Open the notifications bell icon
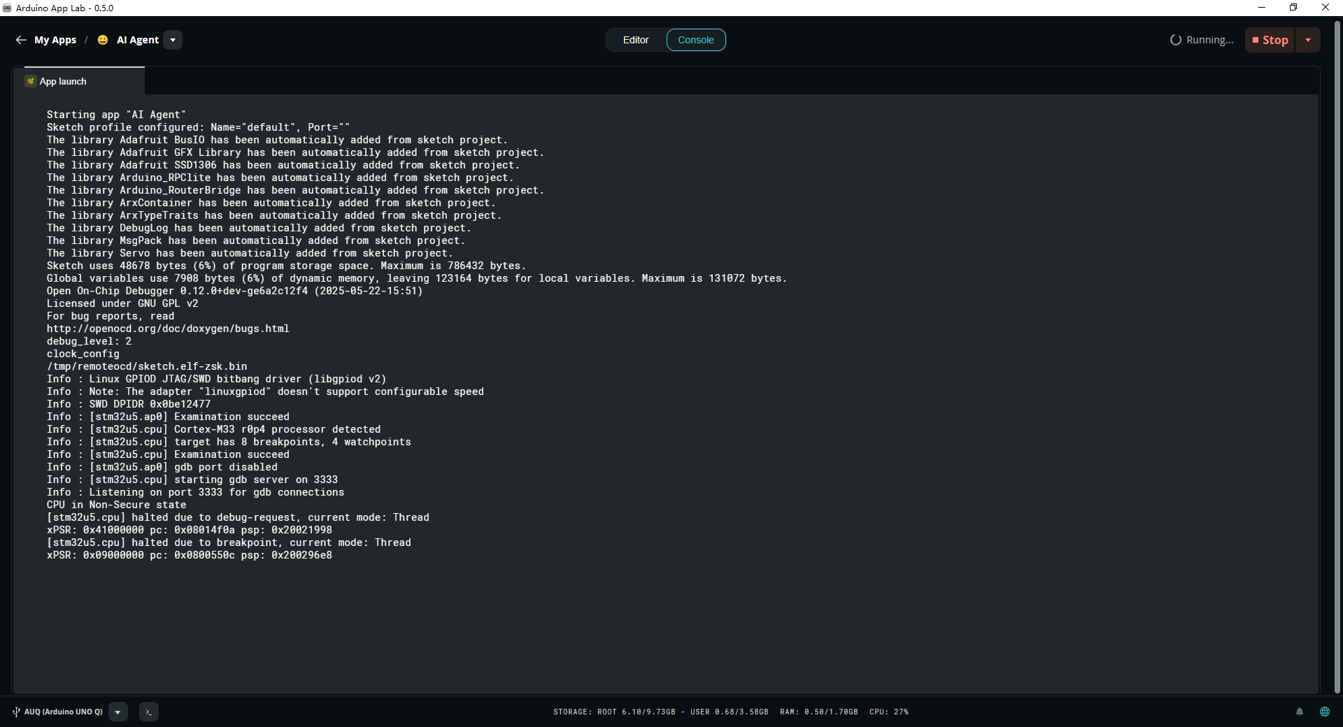This screenshot has width=1343, height=727. pyautogui.click(x=1300, y=712)
